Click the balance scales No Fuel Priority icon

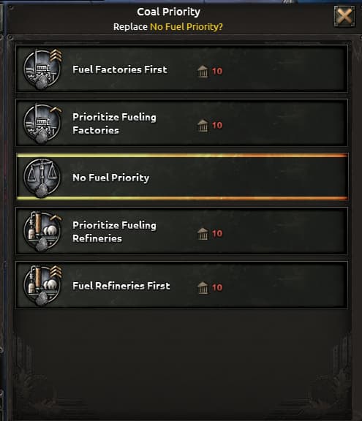[42, 178]
